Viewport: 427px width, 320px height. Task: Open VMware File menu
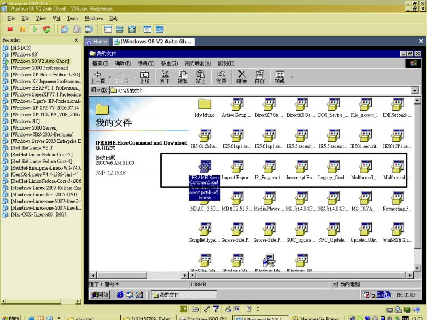click(11, 18)
